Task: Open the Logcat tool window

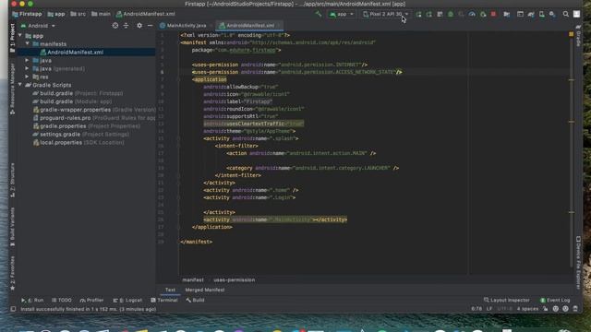Action: click(127, 301)
